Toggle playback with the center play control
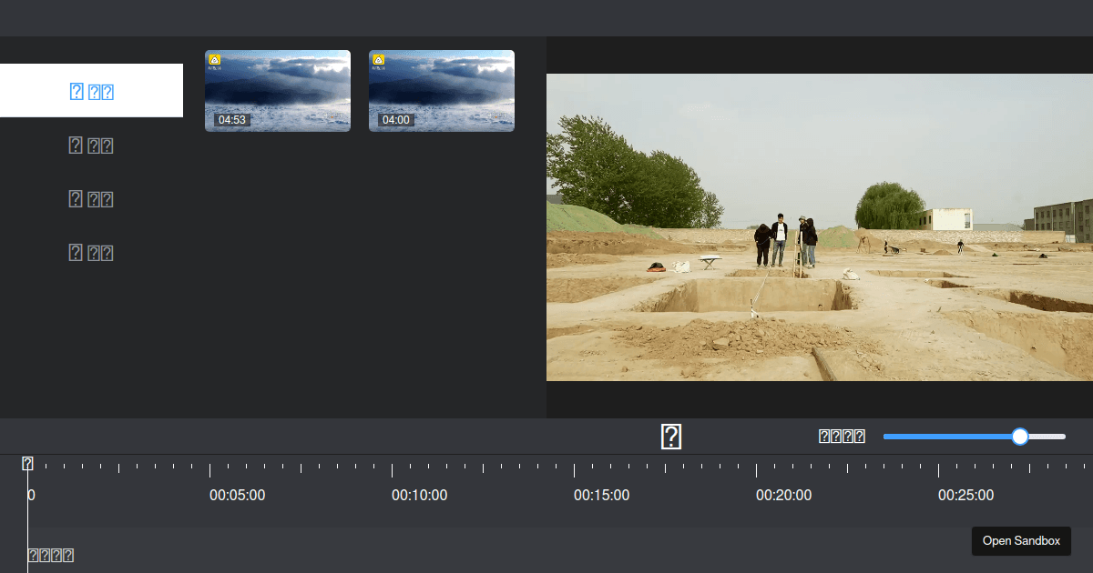This screenshot has height=573, width=1093. pyautogui.click(x=670, y=437)
